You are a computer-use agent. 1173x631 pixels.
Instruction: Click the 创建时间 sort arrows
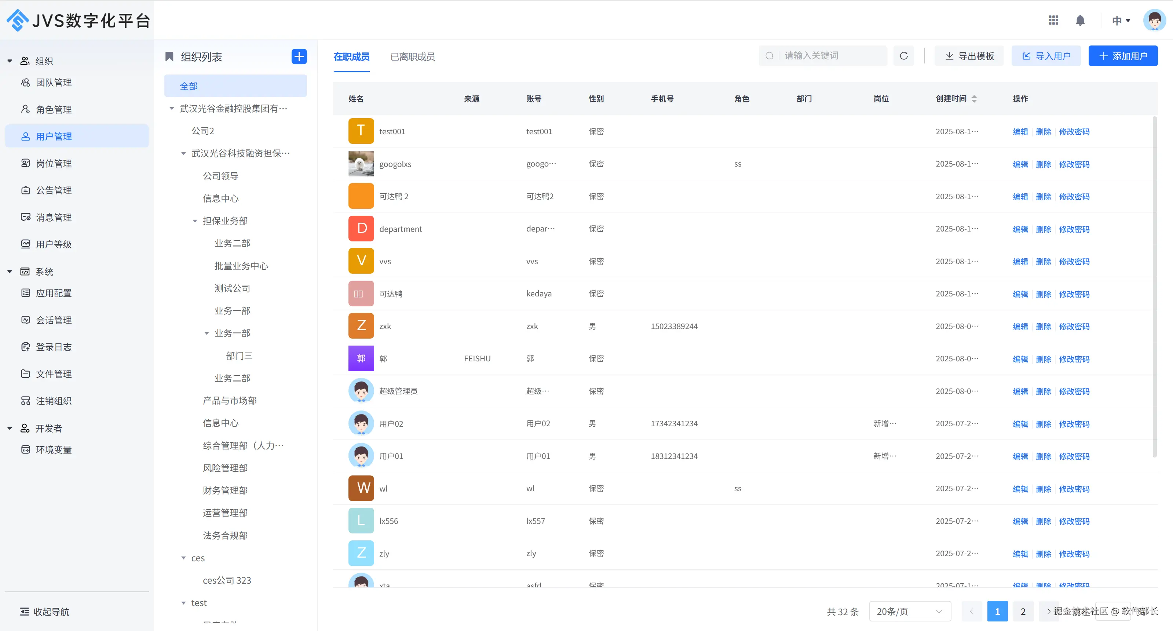(x=974, y=99)
